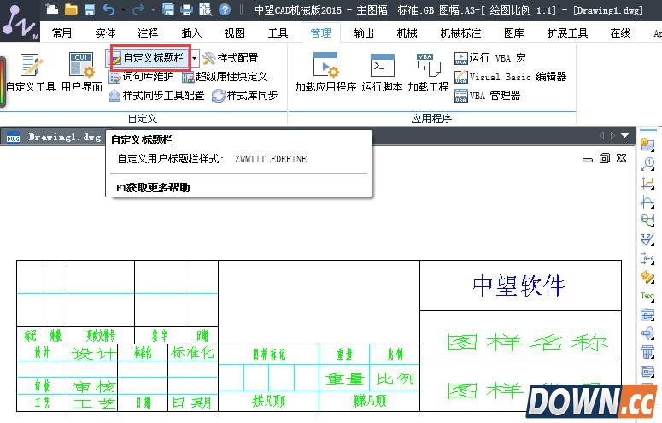Open the 用户界面 CUI editor
The width and height of the screenshot is (662, 423).
[x=81, y=72]
